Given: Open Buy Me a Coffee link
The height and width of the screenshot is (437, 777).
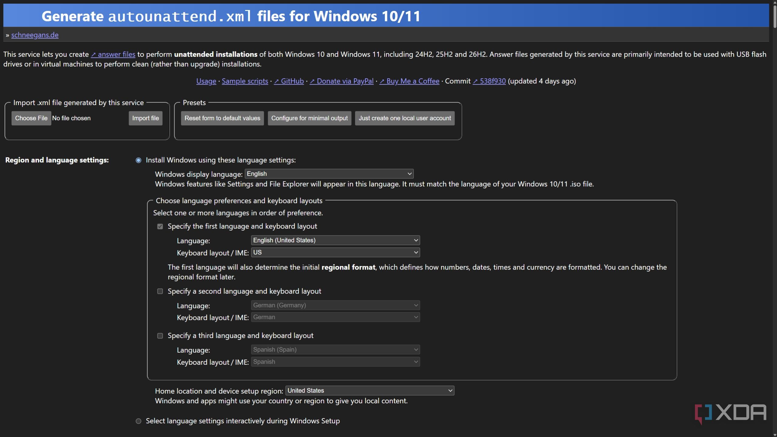Looking at the screenshot, I should pos(409,81).
